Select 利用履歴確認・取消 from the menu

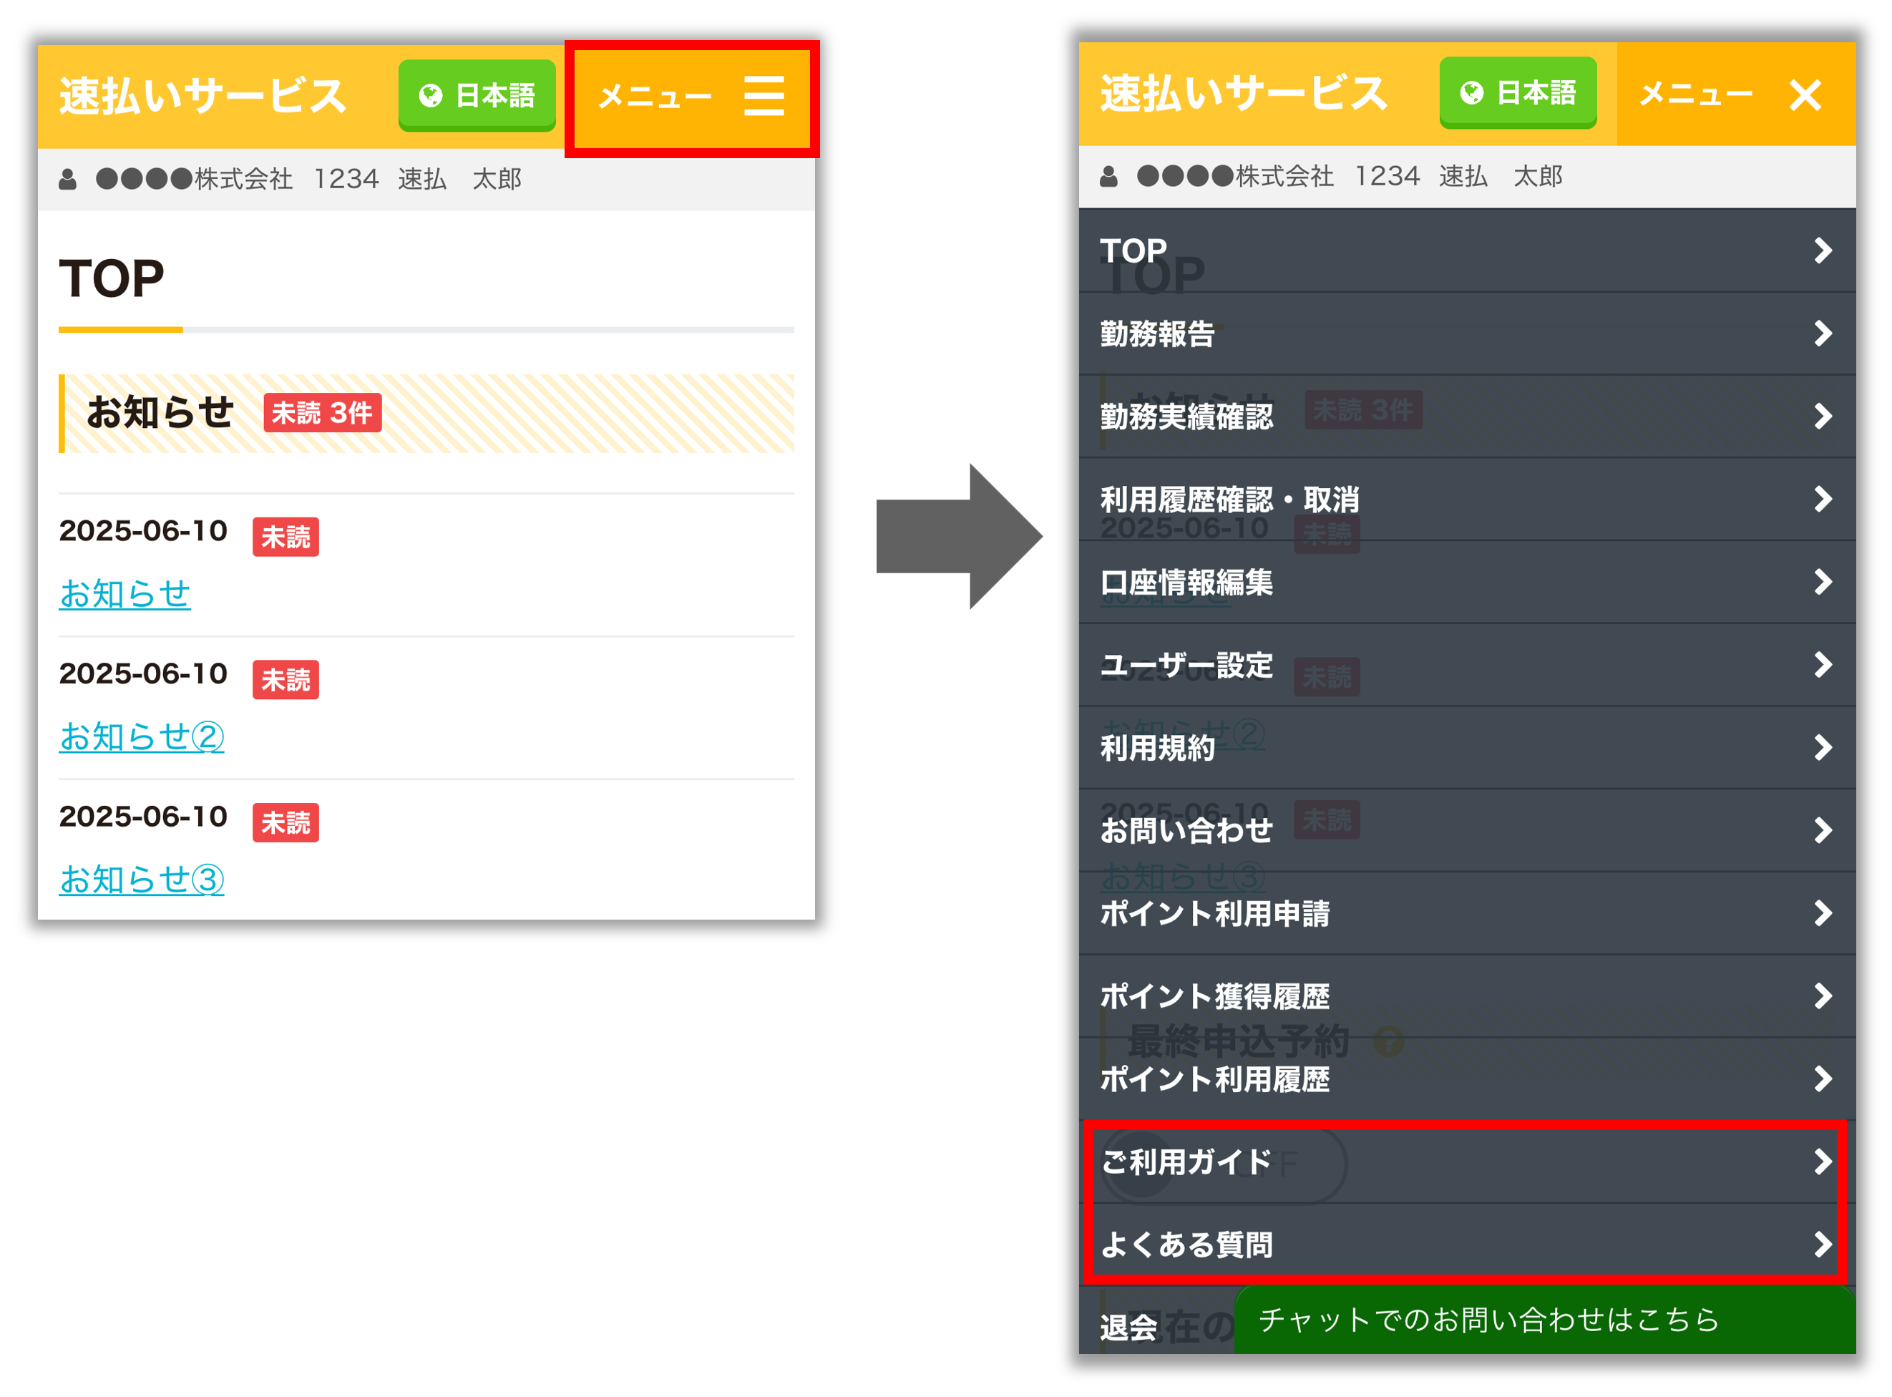pyautogui.click(x=1231, y=499)
